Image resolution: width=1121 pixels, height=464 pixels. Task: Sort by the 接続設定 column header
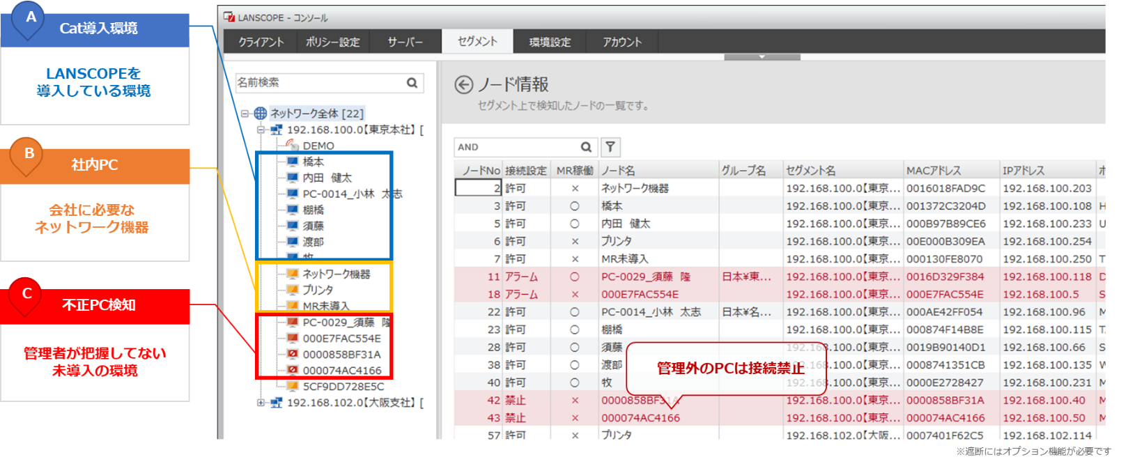coord(526,171)
